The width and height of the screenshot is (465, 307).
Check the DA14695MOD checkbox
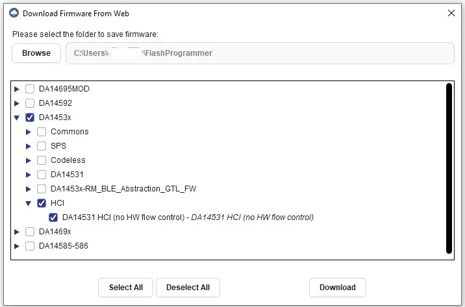[x=30, y=89]
